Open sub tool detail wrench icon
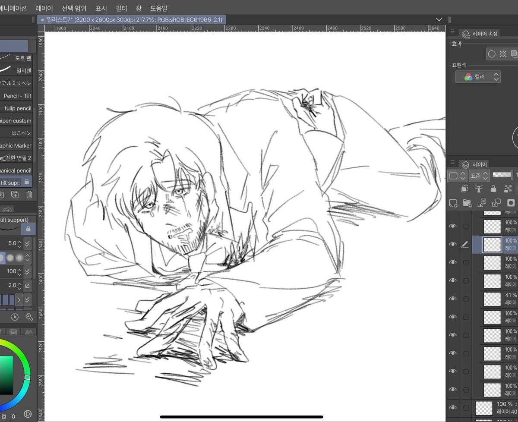 pos(29,317)
